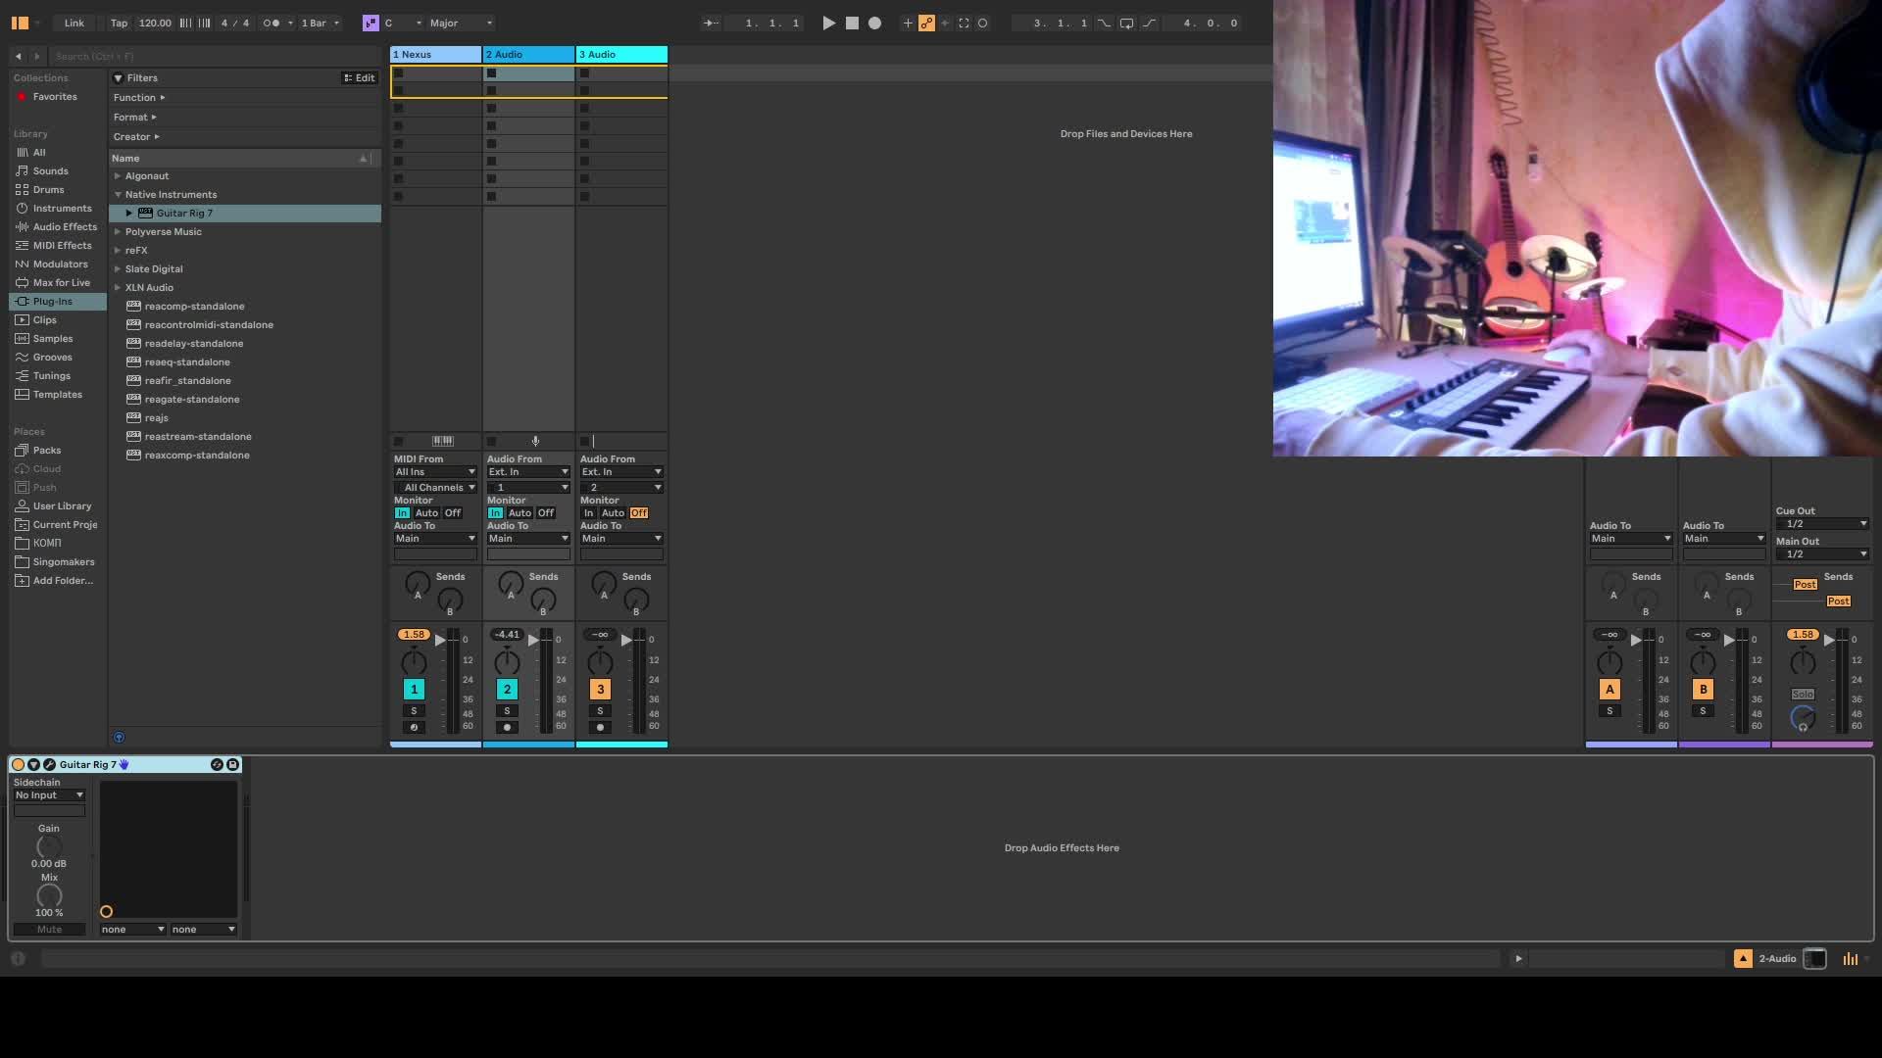This screenshot has width=1882, height=1058.
Task: Select the 3 Audio track header
Action: (620, 55)
